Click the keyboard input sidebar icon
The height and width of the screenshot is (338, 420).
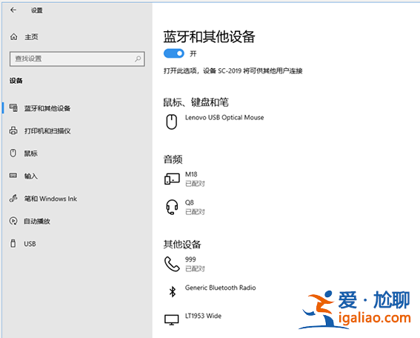pyautogui.click(x=13, y=176)
